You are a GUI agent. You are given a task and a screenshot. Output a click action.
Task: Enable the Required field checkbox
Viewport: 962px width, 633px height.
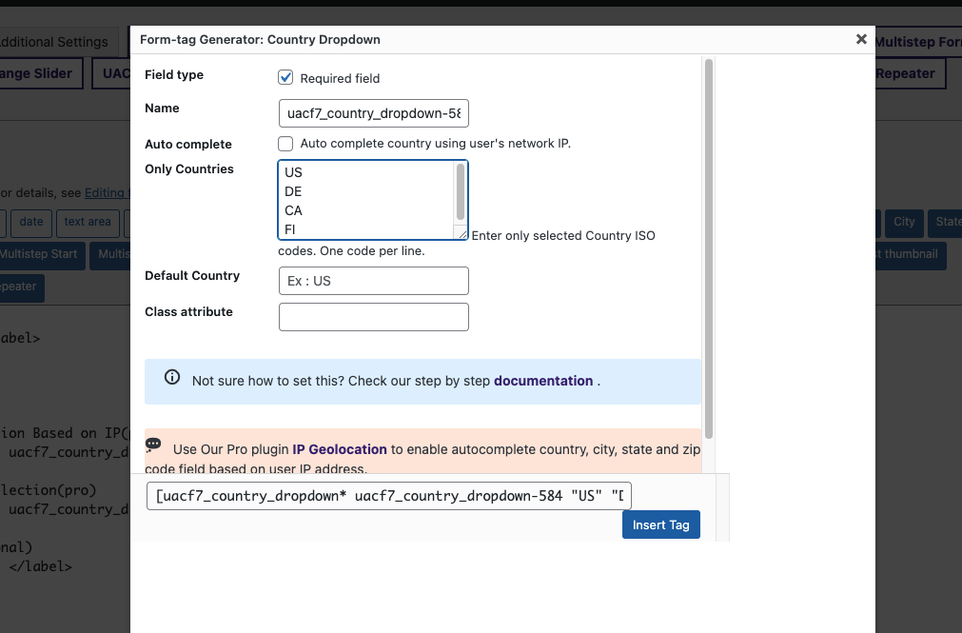tap(285, 77)
